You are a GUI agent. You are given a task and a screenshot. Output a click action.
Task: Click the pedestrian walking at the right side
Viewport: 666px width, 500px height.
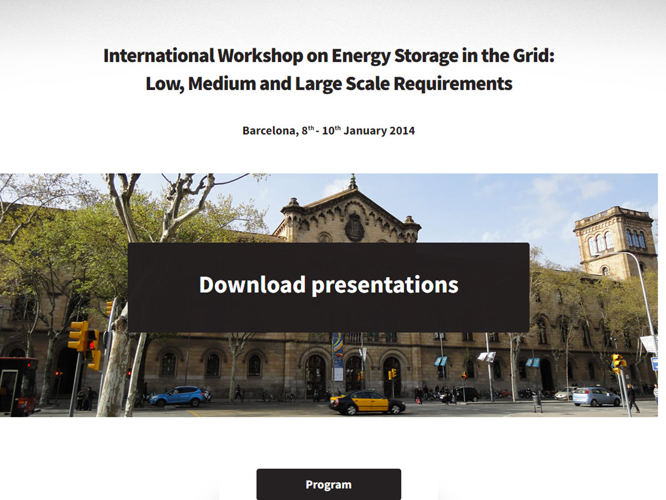[632, 398]
